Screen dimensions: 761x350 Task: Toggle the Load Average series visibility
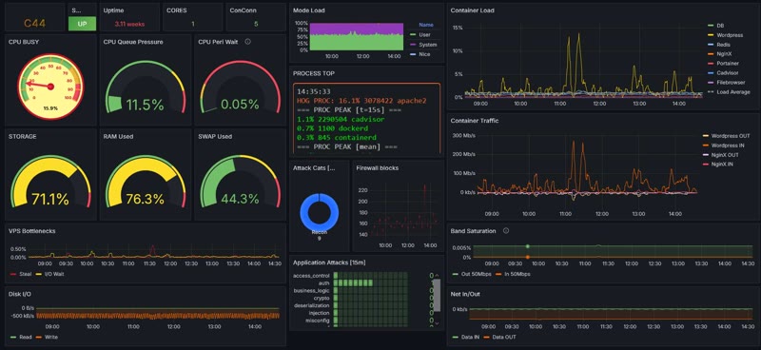coord(732,91)
